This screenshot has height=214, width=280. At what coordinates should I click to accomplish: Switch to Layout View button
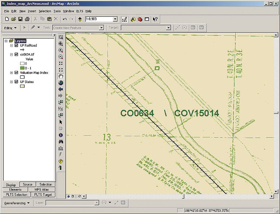coord(73,196)
